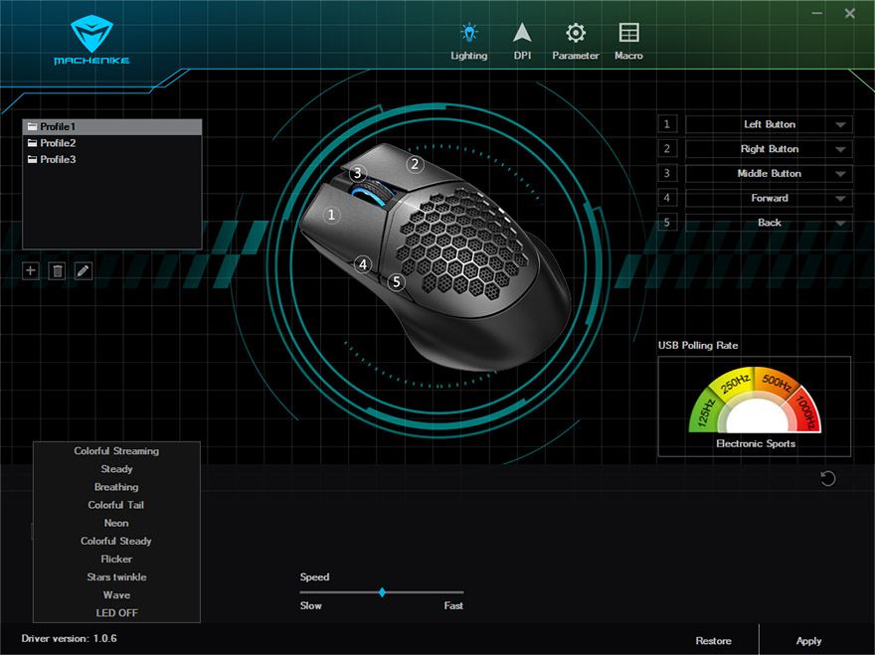Click button marker 3 on the mouse
This screenshot has height=655, width=875.
point(358,173)
